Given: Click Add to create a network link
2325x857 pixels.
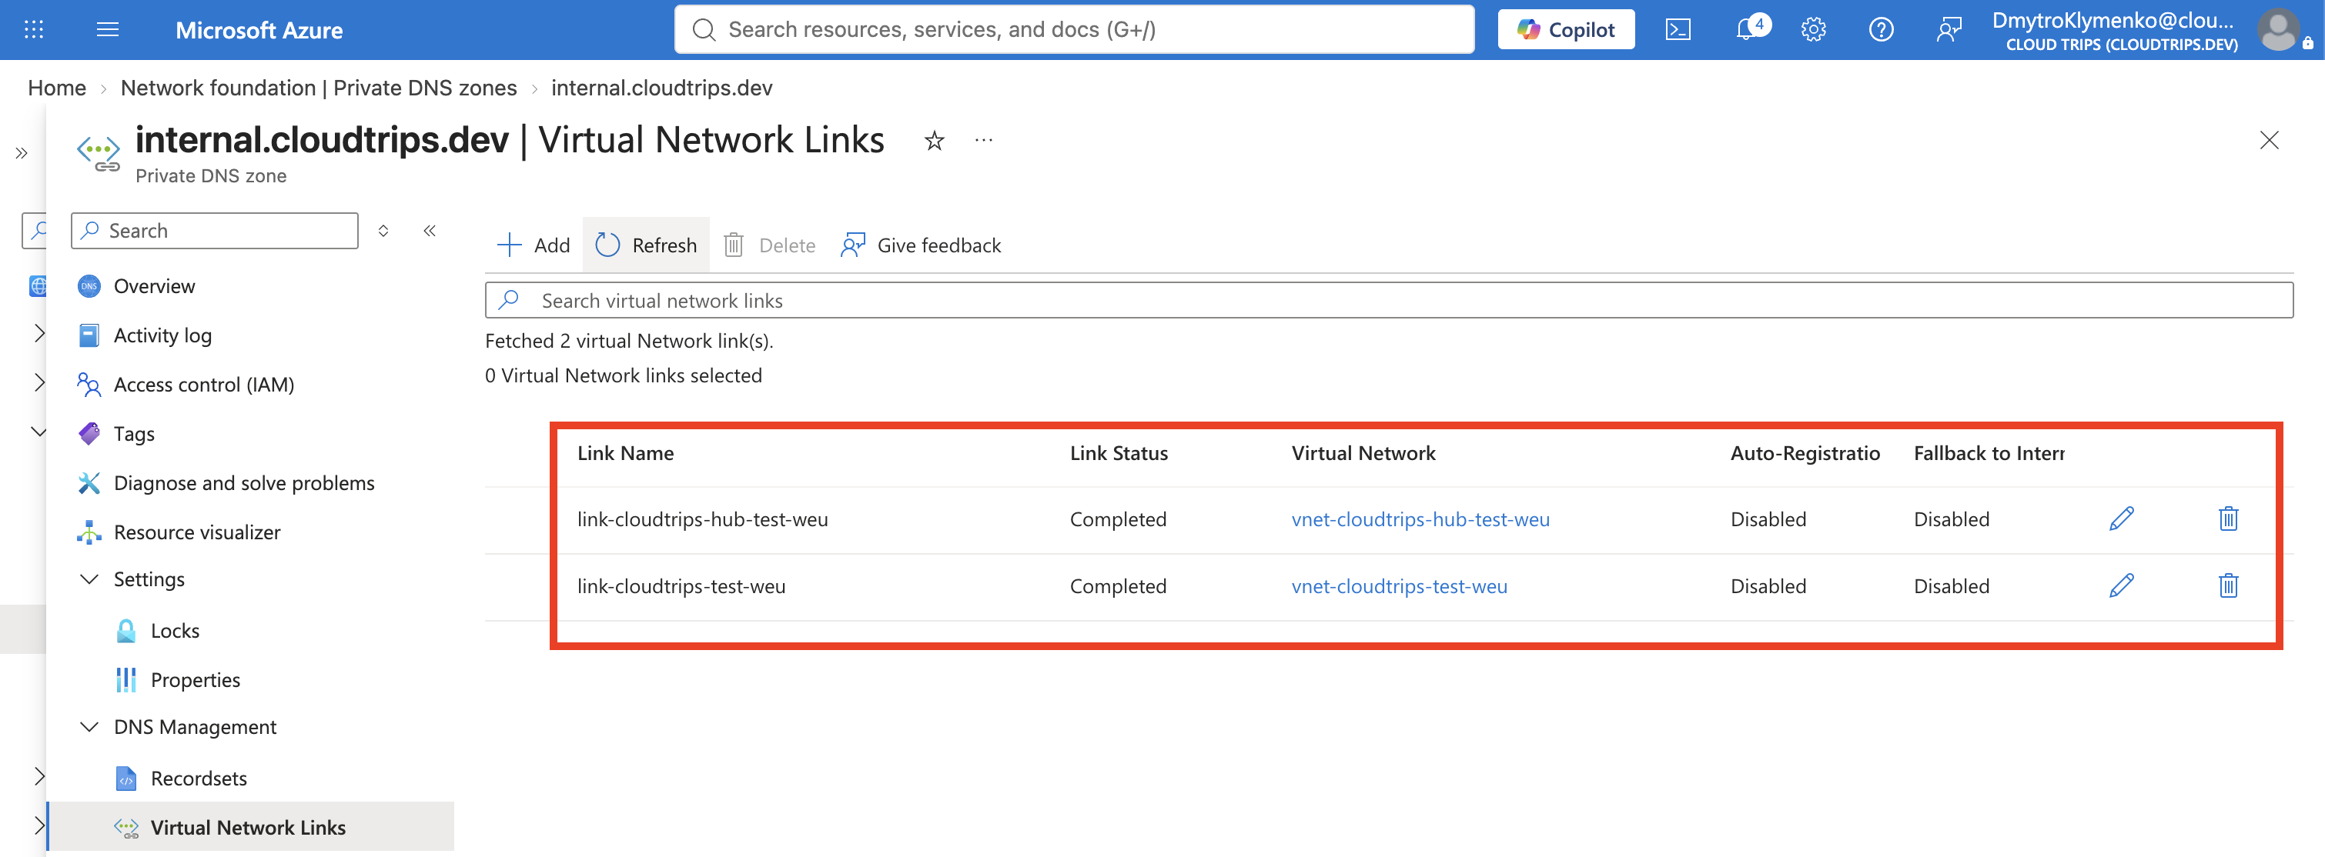Looking at the screenshot, I should point(534,245).
